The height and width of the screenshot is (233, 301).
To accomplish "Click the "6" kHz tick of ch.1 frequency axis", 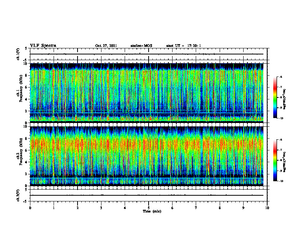I will [x=27, y=87].
